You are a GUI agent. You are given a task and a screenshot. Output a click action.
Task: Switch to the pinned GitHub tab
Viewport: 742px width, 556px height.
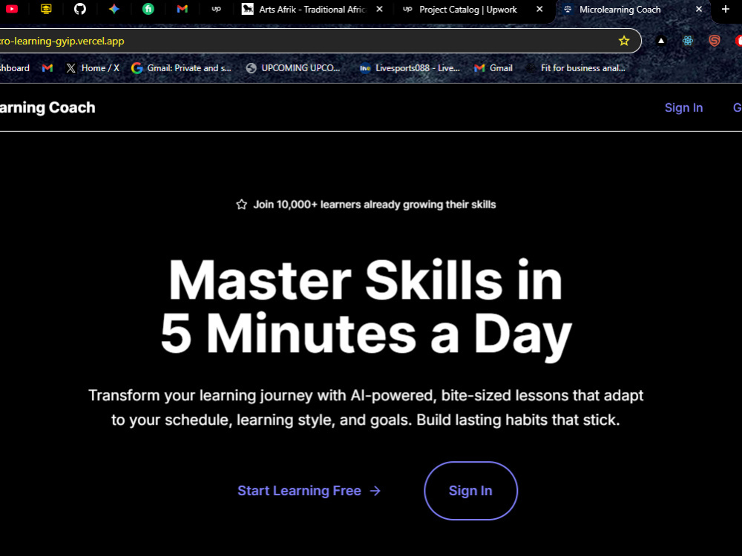click(80, 8)
